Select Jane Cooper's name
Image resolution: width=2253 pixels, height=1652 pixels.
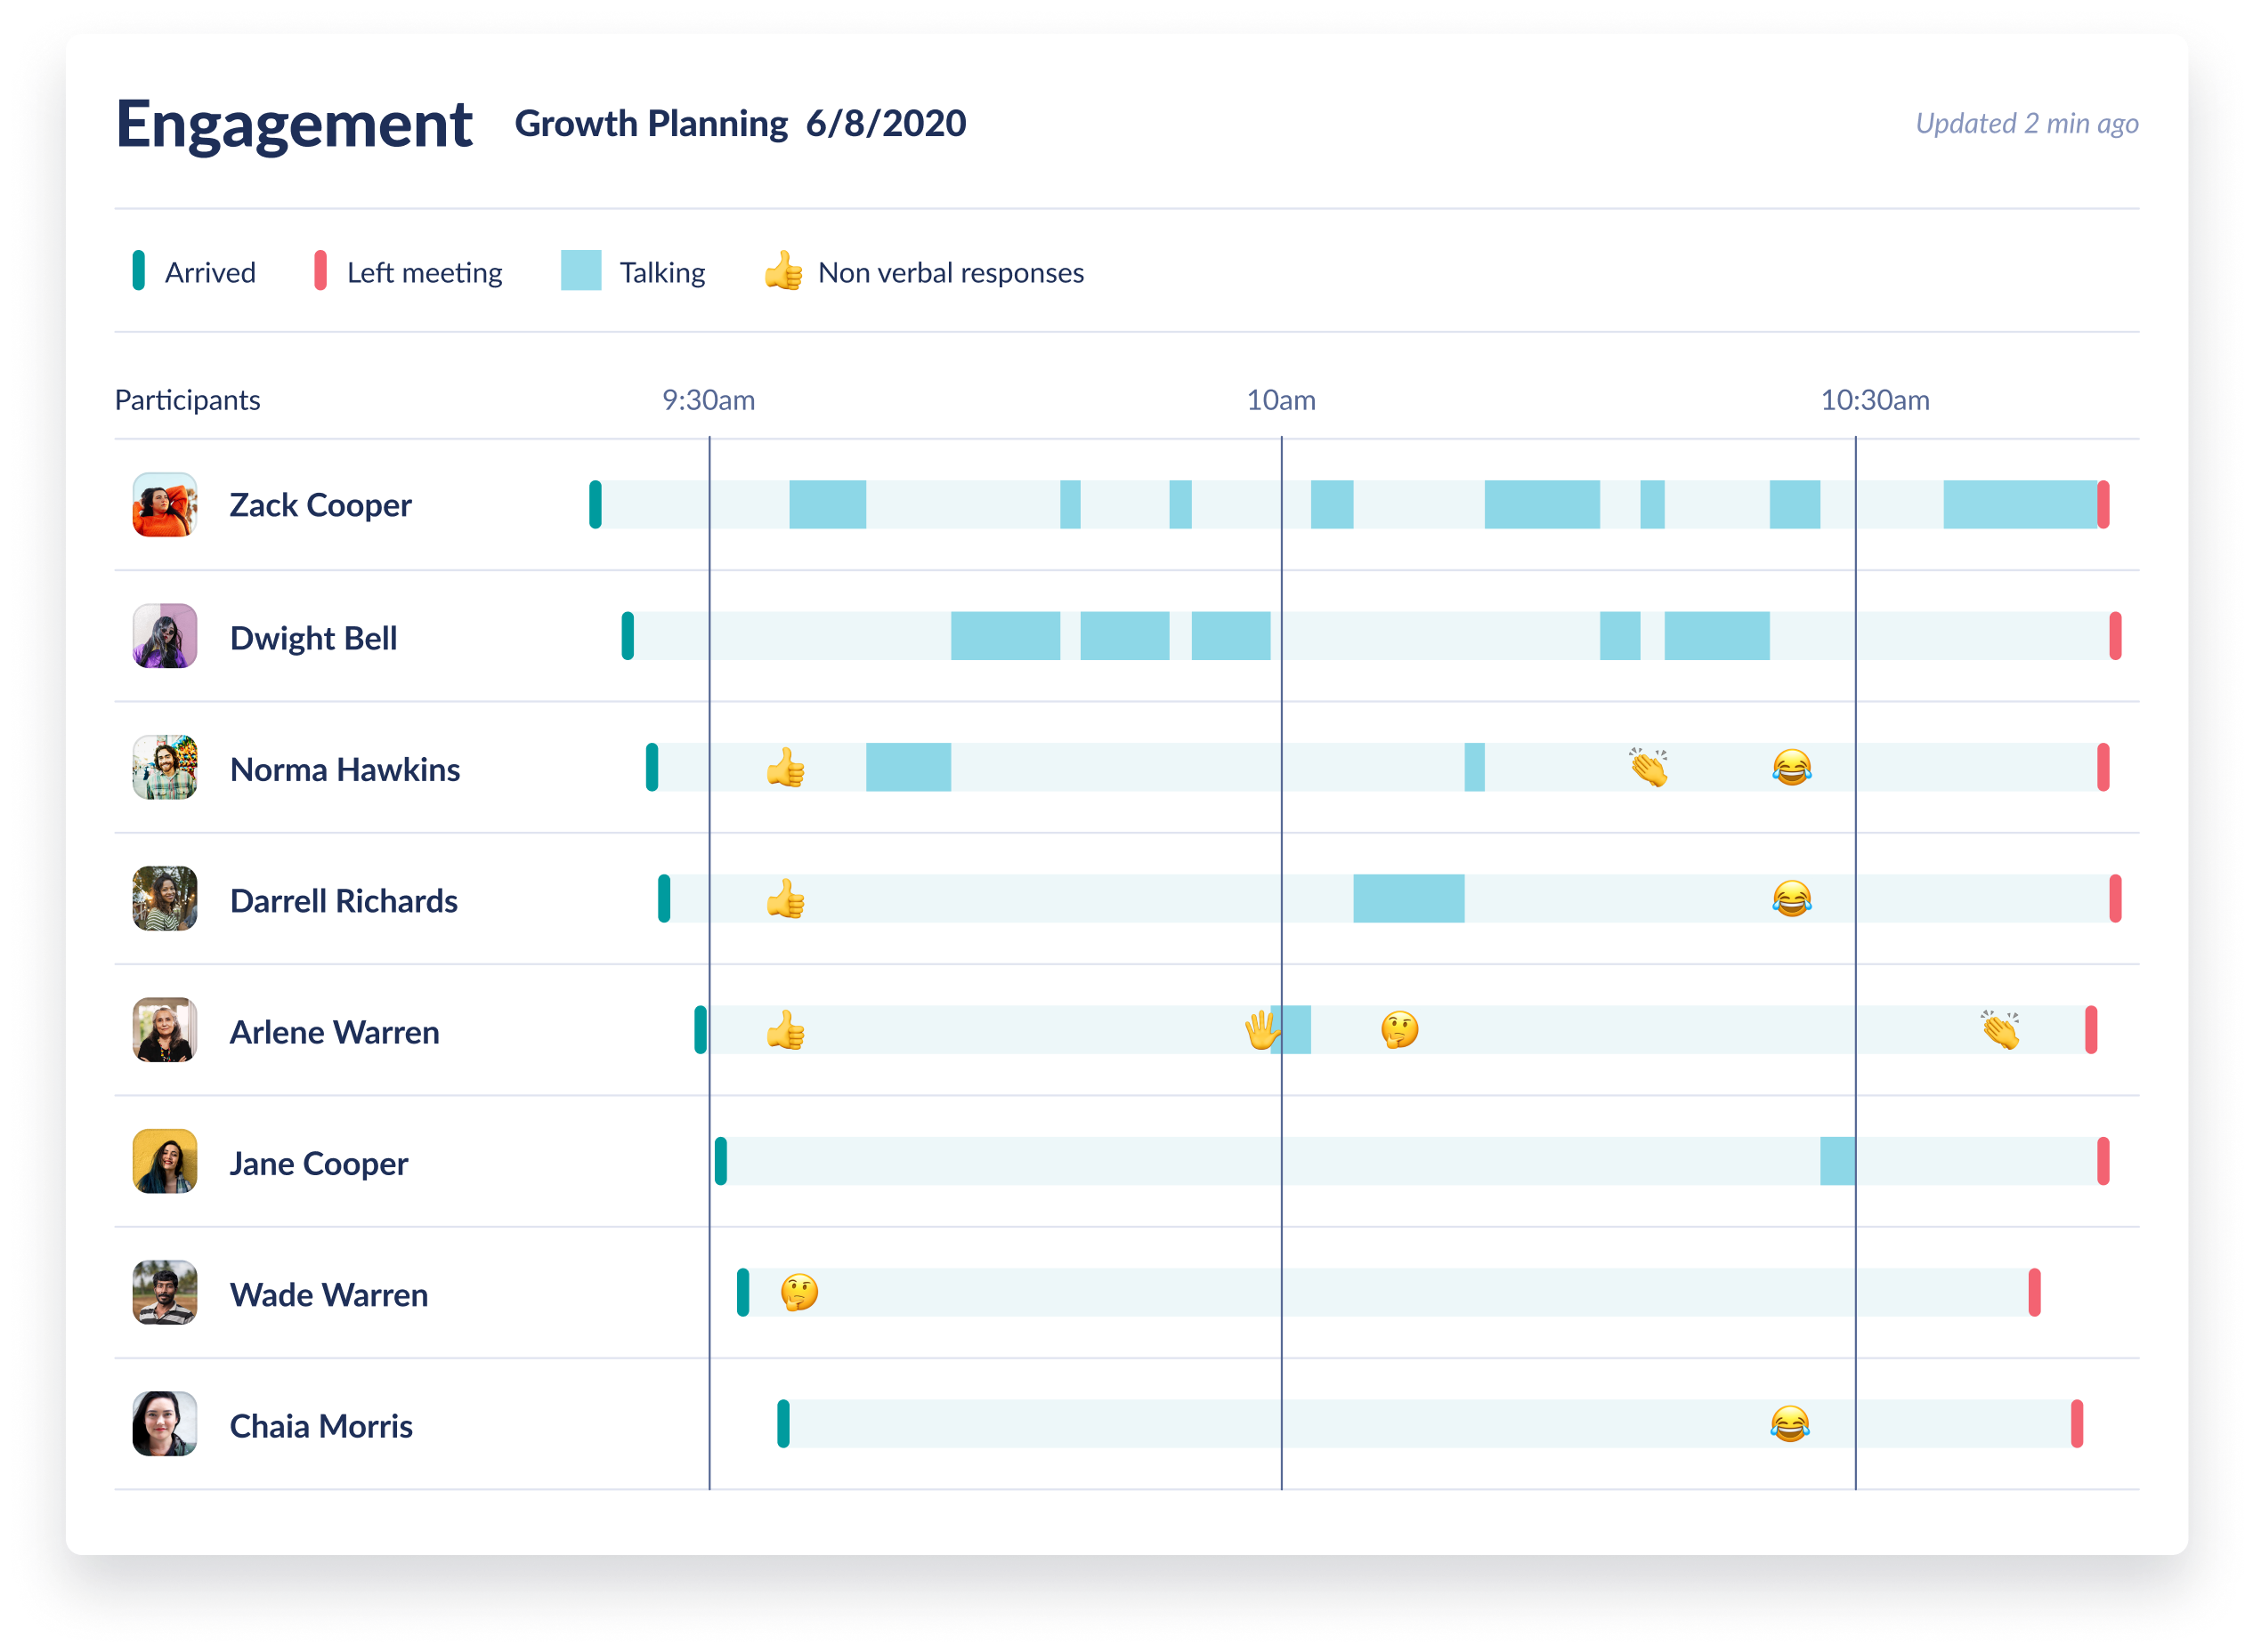click(x=318, y=1163)
